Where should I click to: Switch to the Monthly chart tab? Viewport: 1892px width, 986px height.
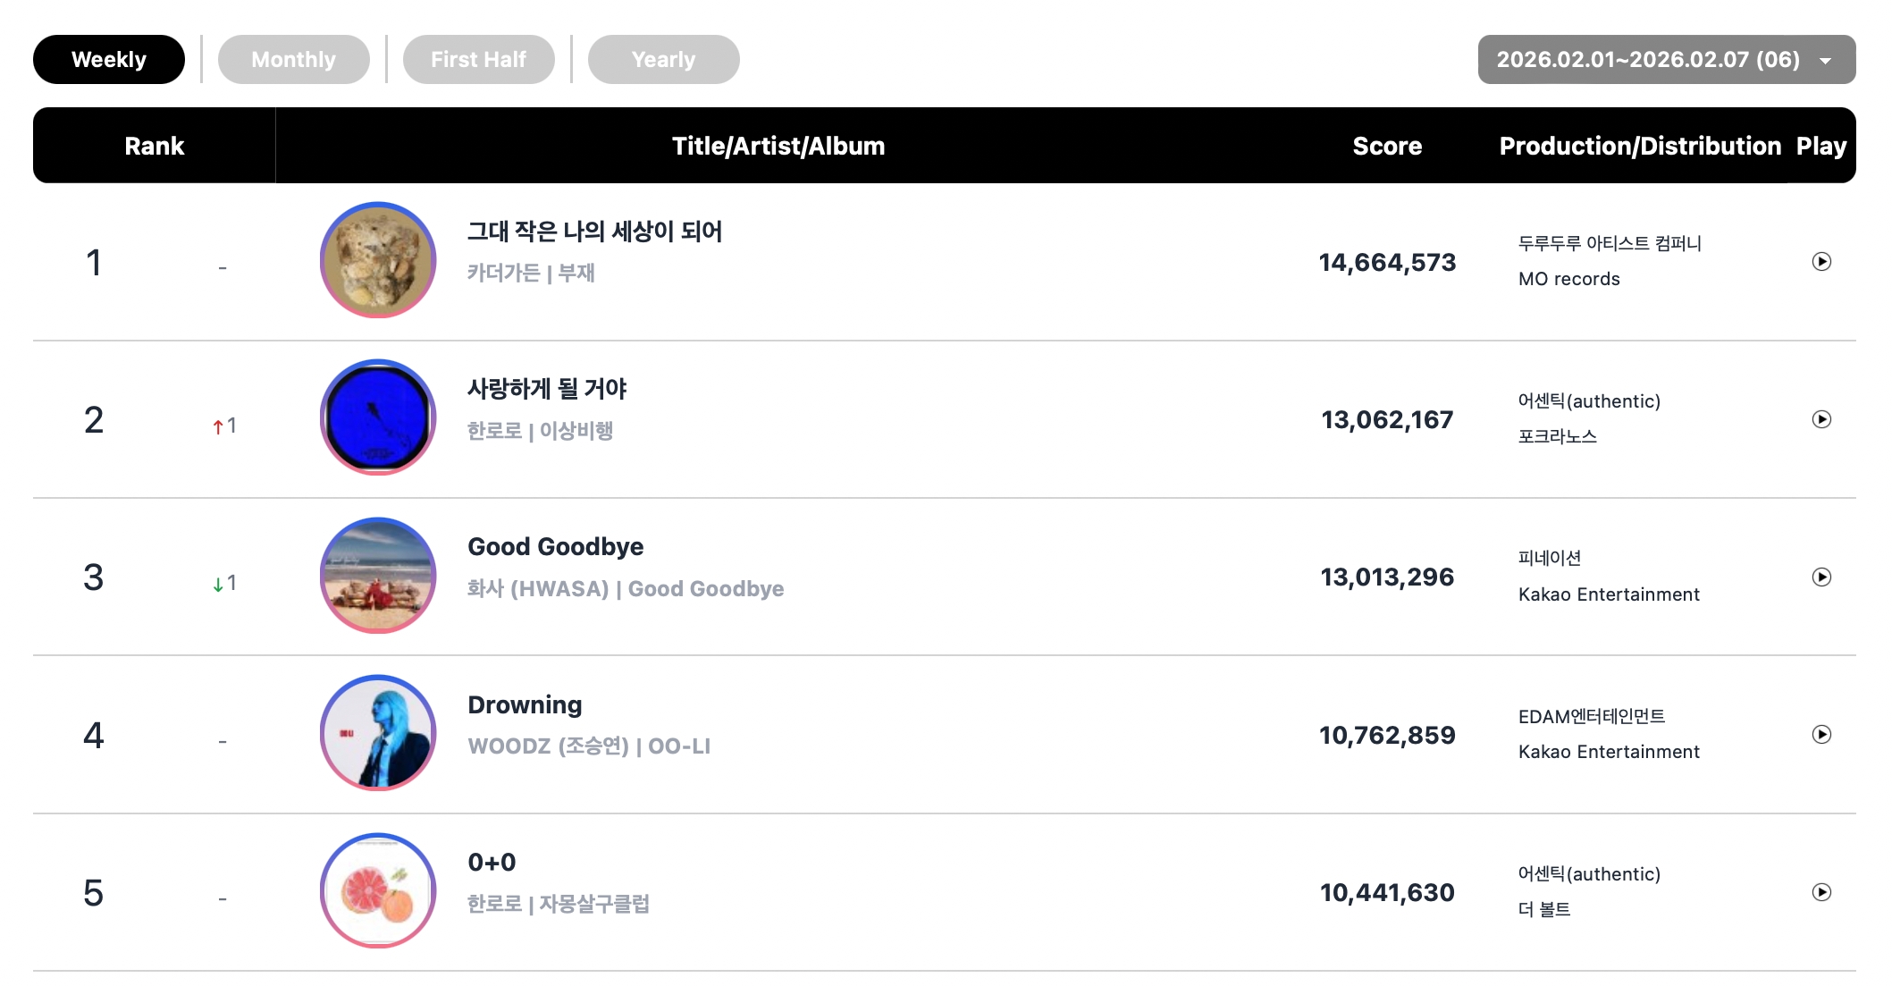tap(293, 60)
